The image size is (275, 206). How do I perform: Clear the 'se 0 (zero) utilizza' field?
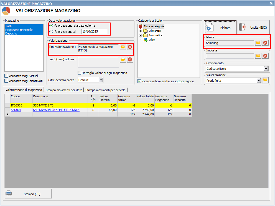pyautogui.click(x=130, y=59)
